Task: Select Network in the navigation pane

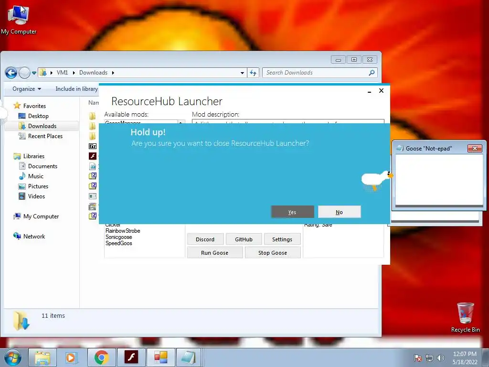Action: coord(34,237)
